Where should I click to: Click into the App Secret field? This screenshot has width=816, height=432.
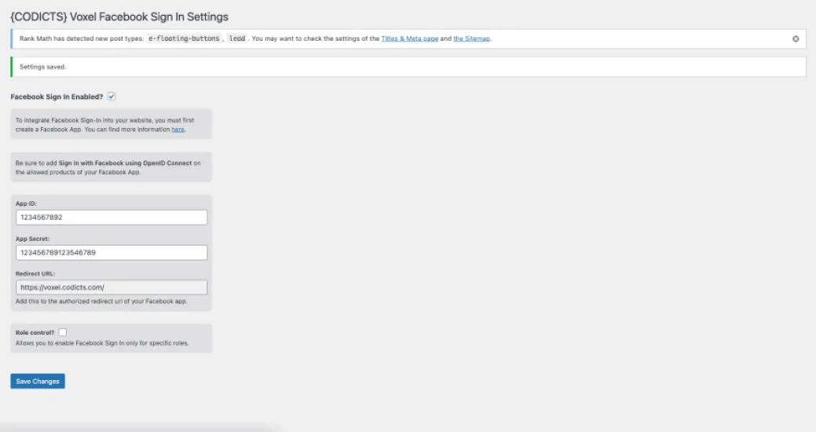[x=112, y=252]
